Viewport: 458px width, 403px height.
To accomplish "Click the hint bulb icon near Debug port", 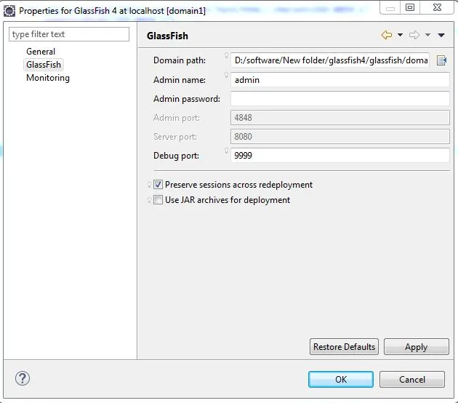I will [x=226, y=150].
